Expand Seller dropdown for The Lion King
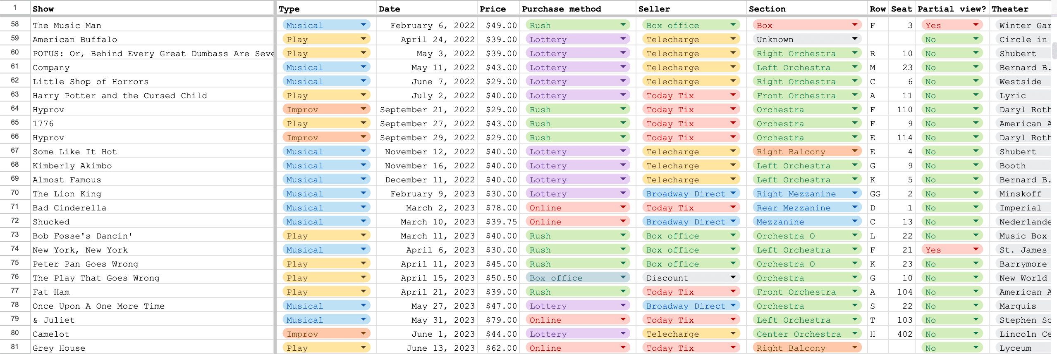 [x=733, y=193]
